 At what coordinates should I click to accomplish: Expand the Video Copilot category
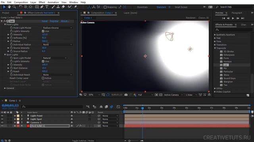tap(215, 92)
